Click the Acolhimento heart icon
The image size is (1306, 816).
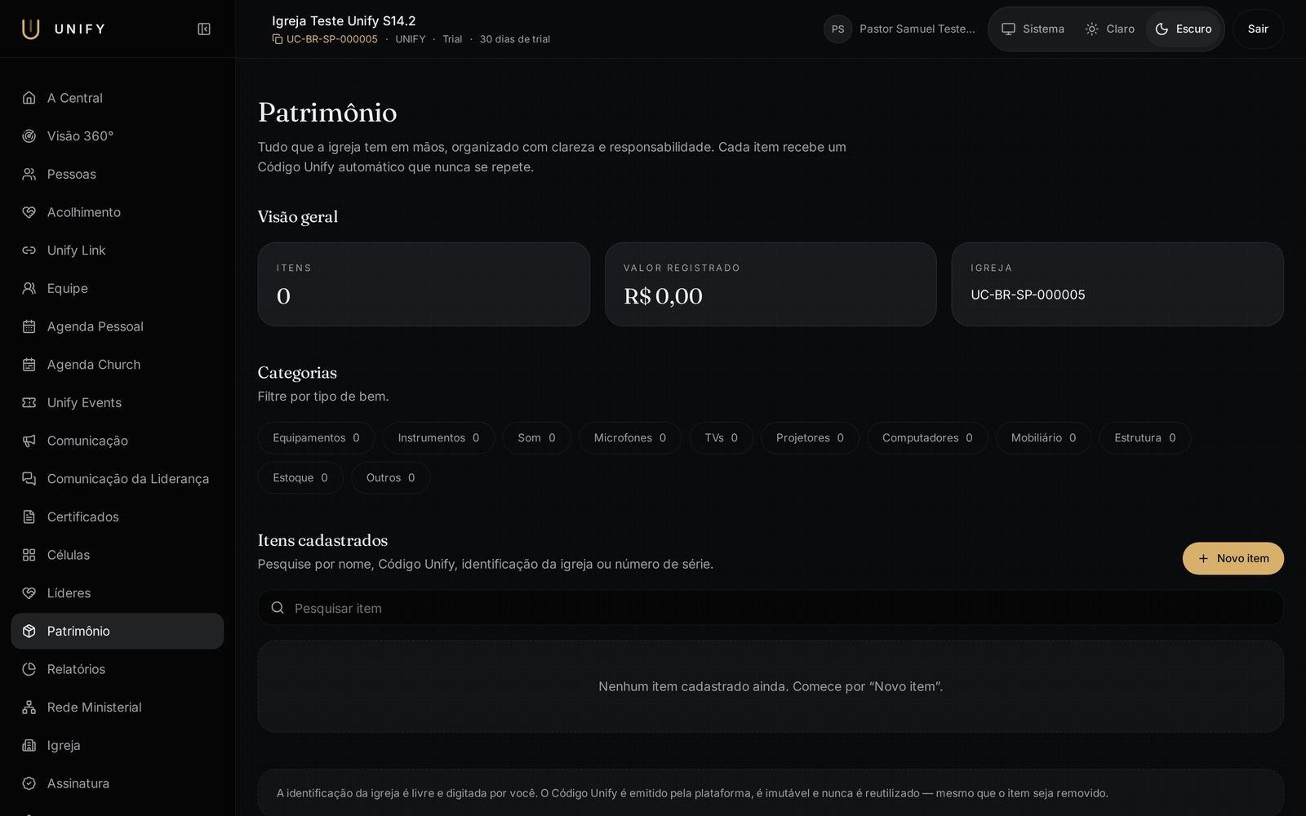click(29, 212)
